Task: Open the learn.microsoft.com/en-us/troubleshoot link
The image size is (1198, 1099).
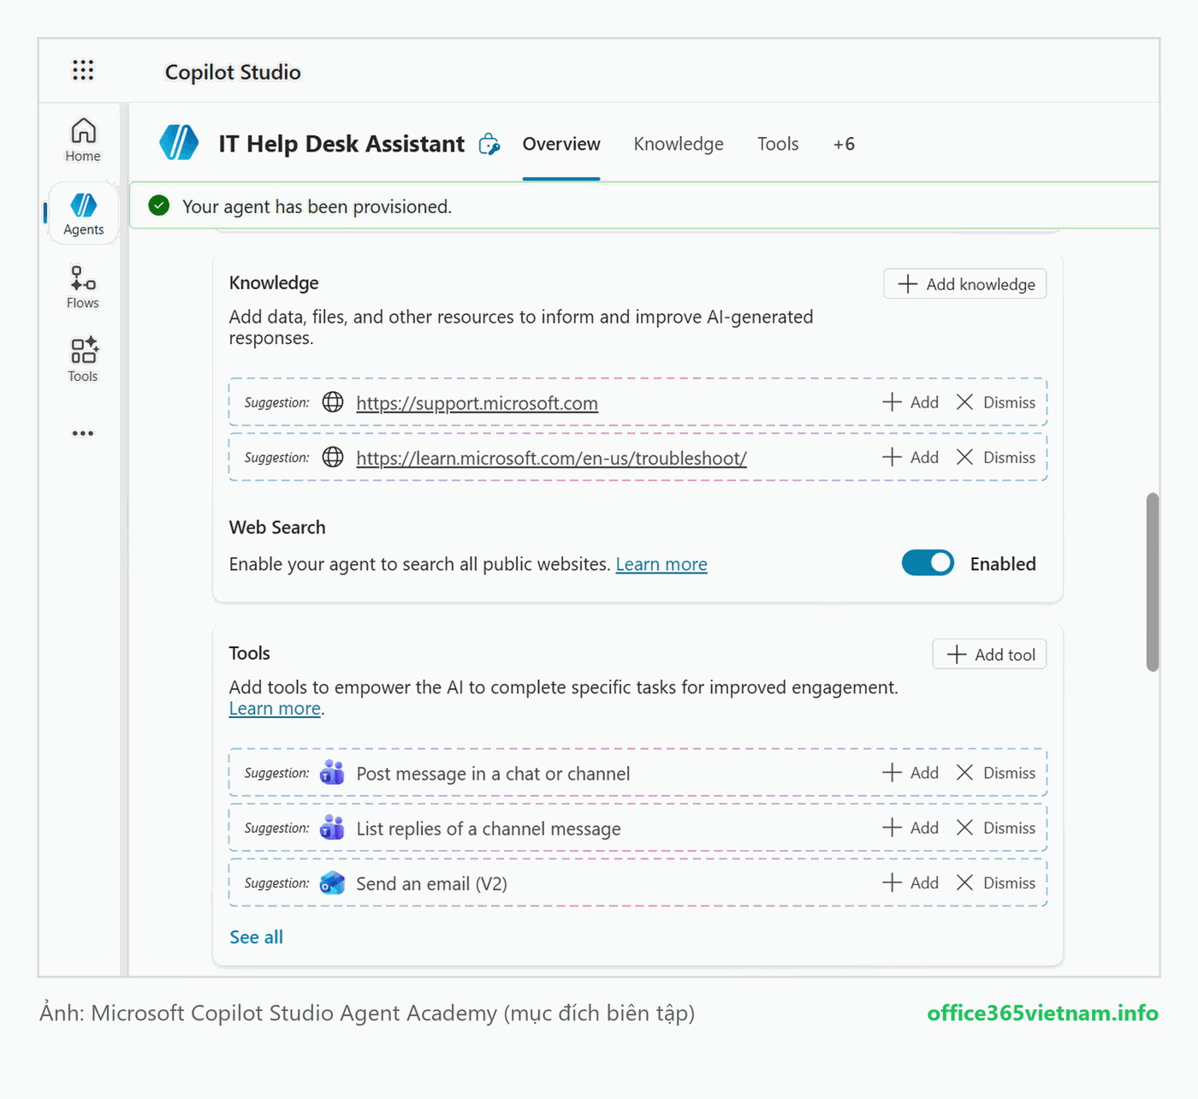Action: click(x=551, y=458)
